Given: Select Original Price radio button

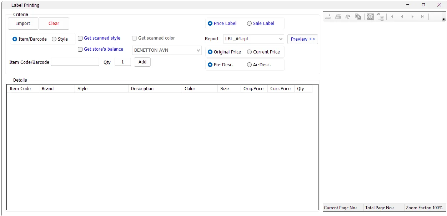Looking at the screenshot, I should point(224,52).
